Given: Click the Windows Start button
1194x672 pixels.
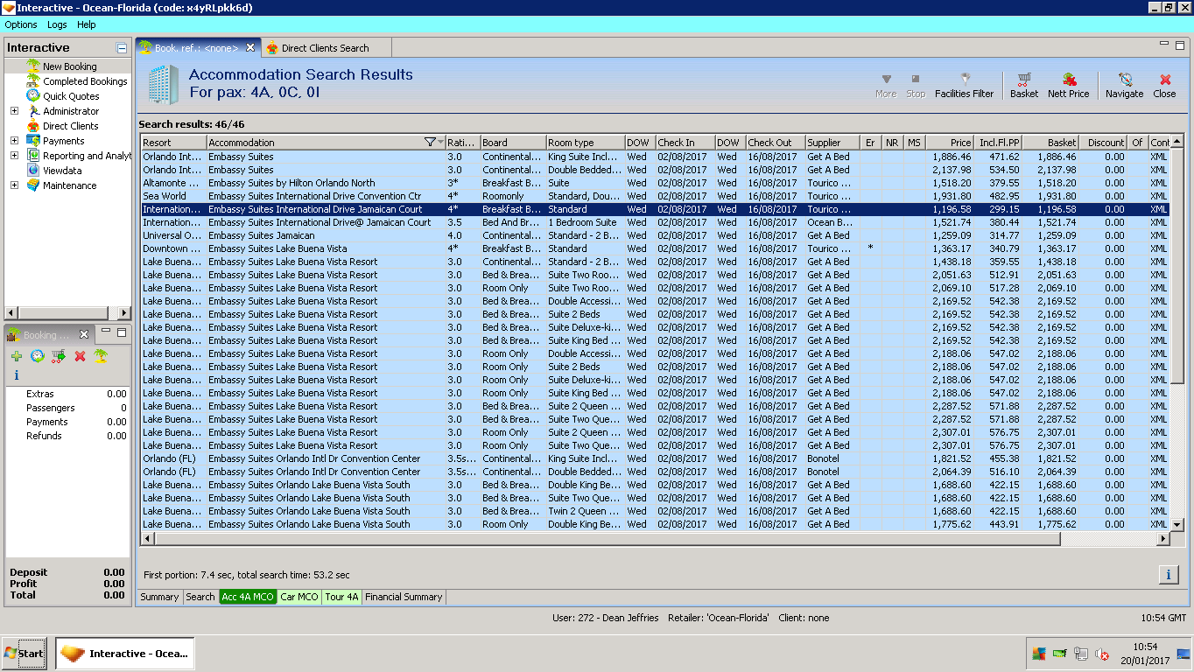Looking at the screenshot, I should tap(24, 654).
